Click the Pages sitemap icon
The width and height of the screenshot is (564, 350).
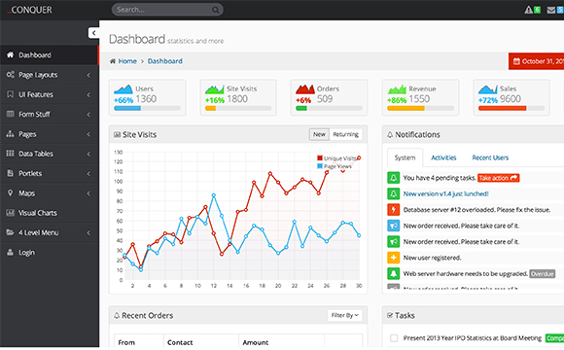pos(10,134)
